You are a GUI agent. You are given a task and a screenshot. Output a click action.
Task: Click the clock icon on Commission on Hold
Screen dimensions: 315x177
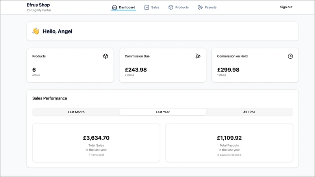290,56
